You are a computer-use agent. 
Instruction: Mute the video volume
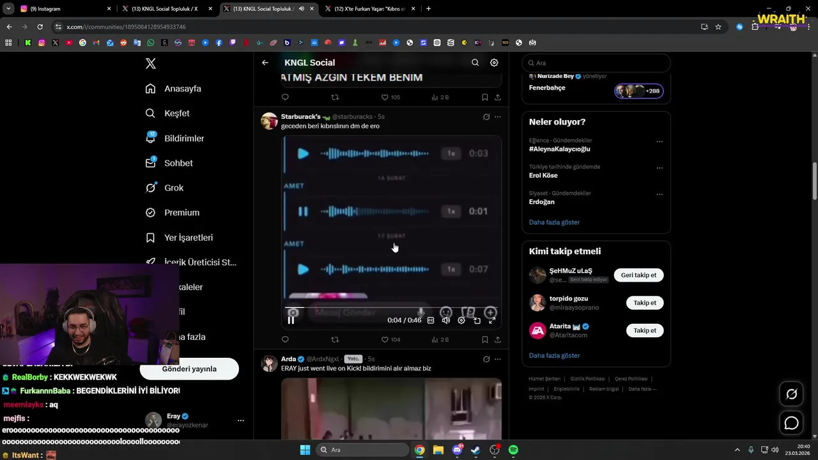point(446,320)
